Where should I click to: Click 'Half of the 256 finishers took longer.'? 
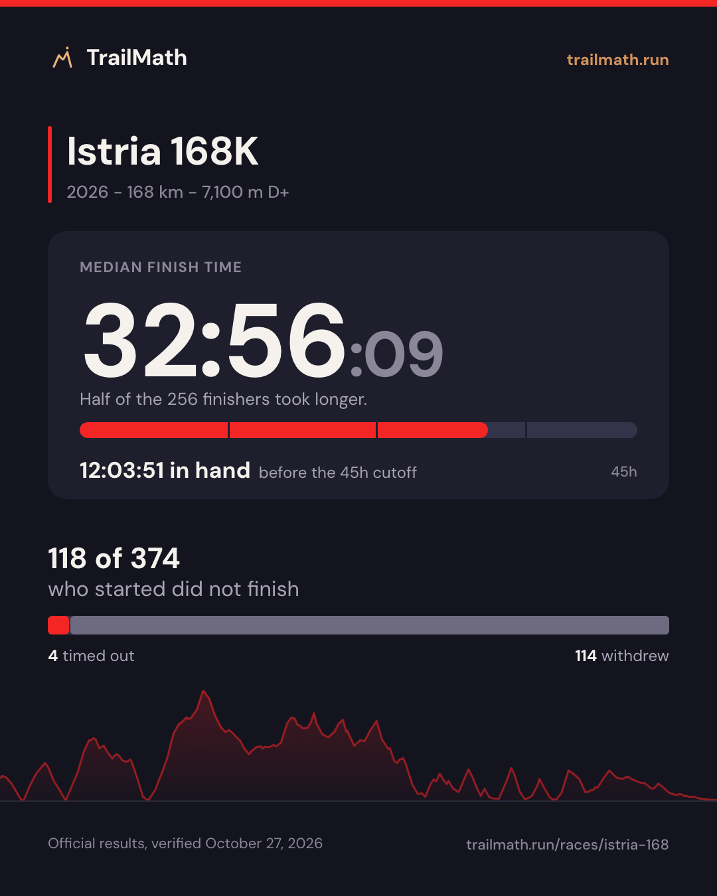pyautogui.click(x=223, y=399)
